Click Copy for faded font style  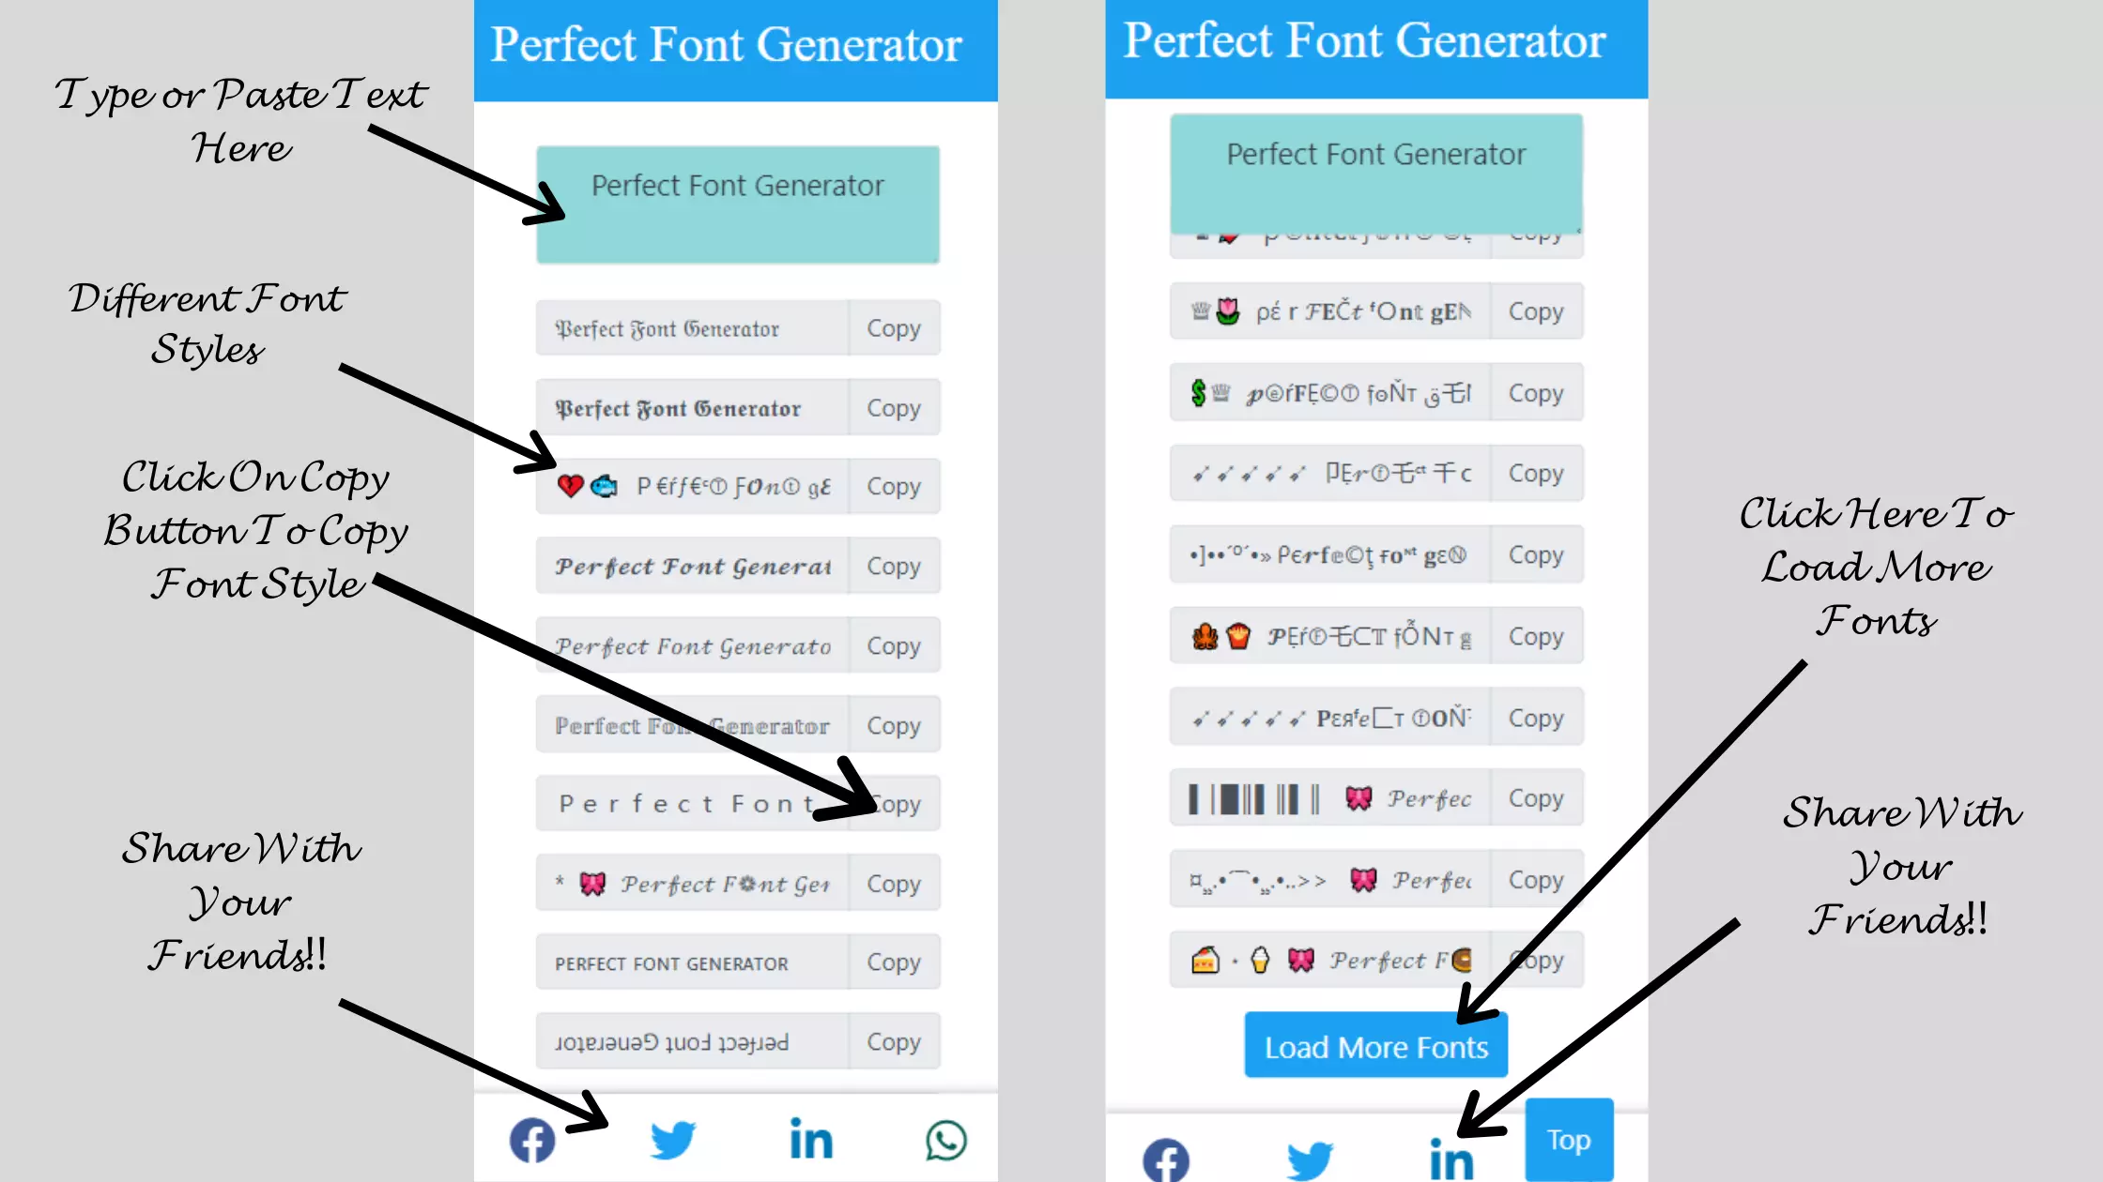click(893, 724)
